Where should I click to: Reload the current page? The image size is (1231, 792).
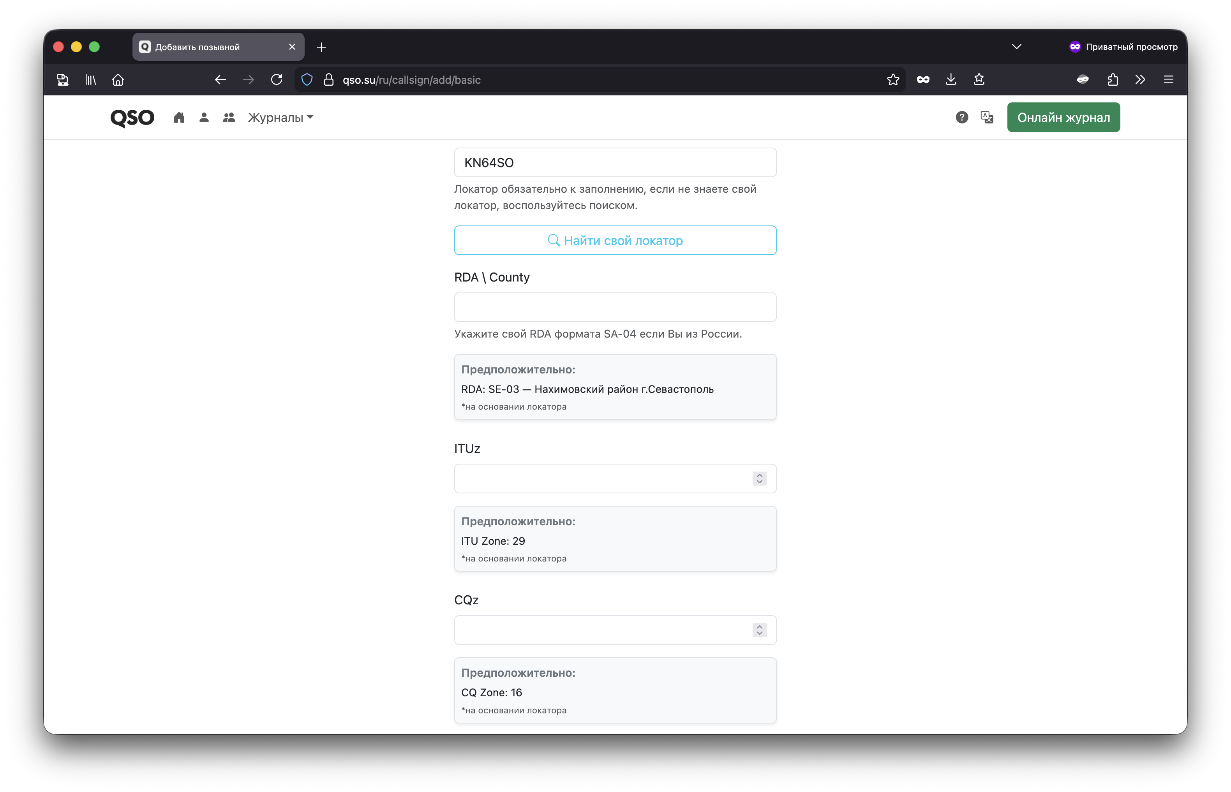[x=277, y=80]
